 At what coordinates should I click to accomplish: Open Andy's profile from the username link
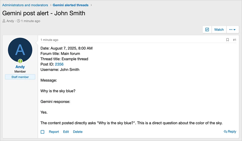coord(20,67)
